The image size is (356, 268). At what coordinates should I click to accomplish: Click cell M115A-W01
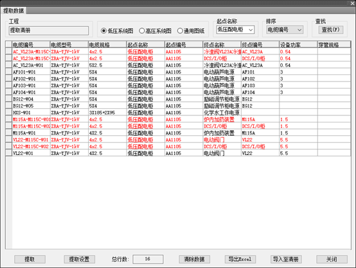[x=31, y=133]
